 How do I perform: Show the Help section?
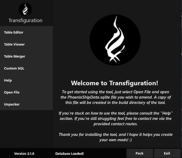tap(26, 80)
